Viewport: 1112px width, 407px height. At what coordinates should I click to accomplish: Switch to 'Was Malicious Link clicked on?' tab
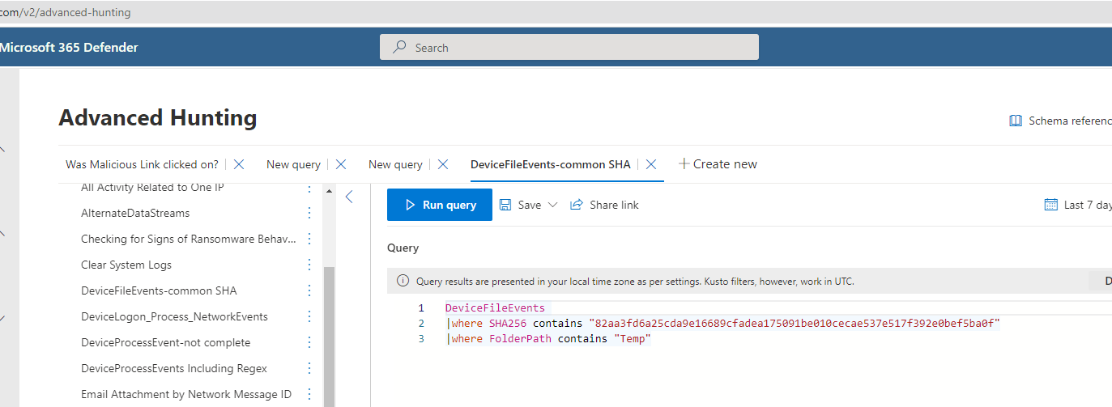tap(142, 164)
